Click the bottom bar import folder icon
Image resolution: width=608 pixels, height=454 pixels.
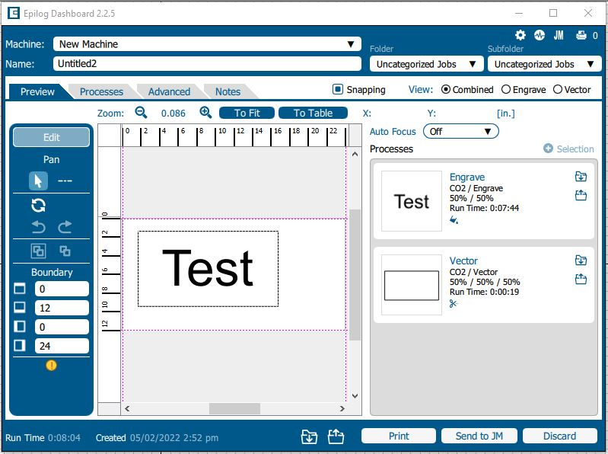309,437
